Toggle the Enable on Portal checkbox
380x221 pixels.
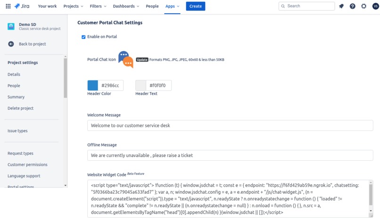click(x=83, y=37)
